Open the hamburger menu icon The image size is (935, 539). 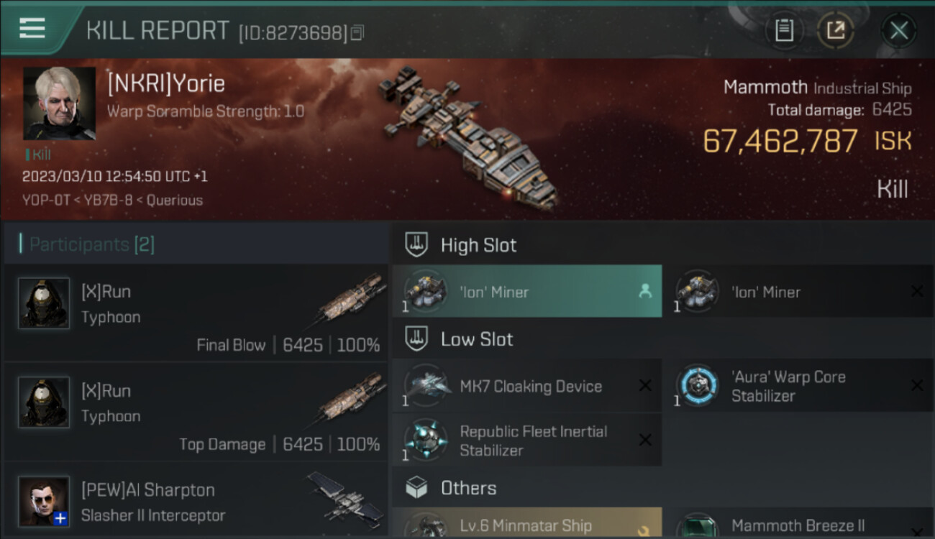[x=32, y=29]
